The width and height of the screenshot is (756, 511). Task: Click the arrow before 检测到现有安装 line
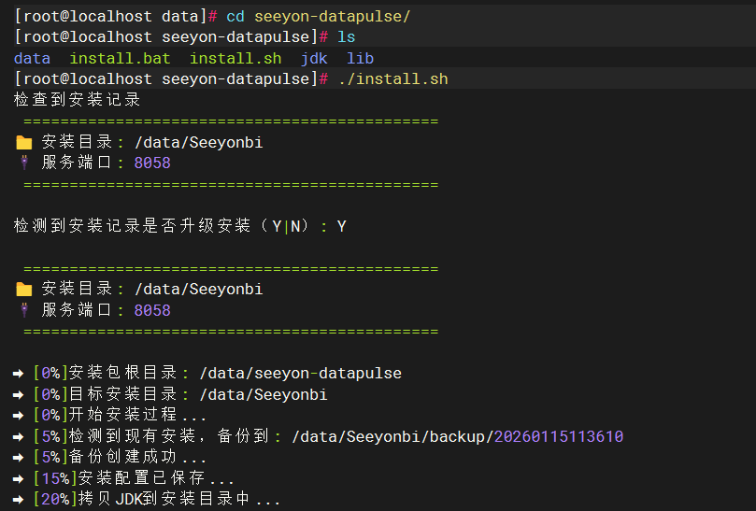coord(20,436)
